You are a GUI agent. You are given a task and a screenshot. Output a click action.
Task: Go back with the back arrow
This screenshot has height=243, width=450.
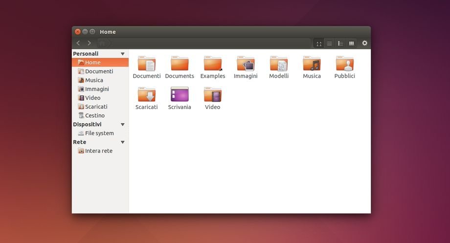tap(78, 43)
